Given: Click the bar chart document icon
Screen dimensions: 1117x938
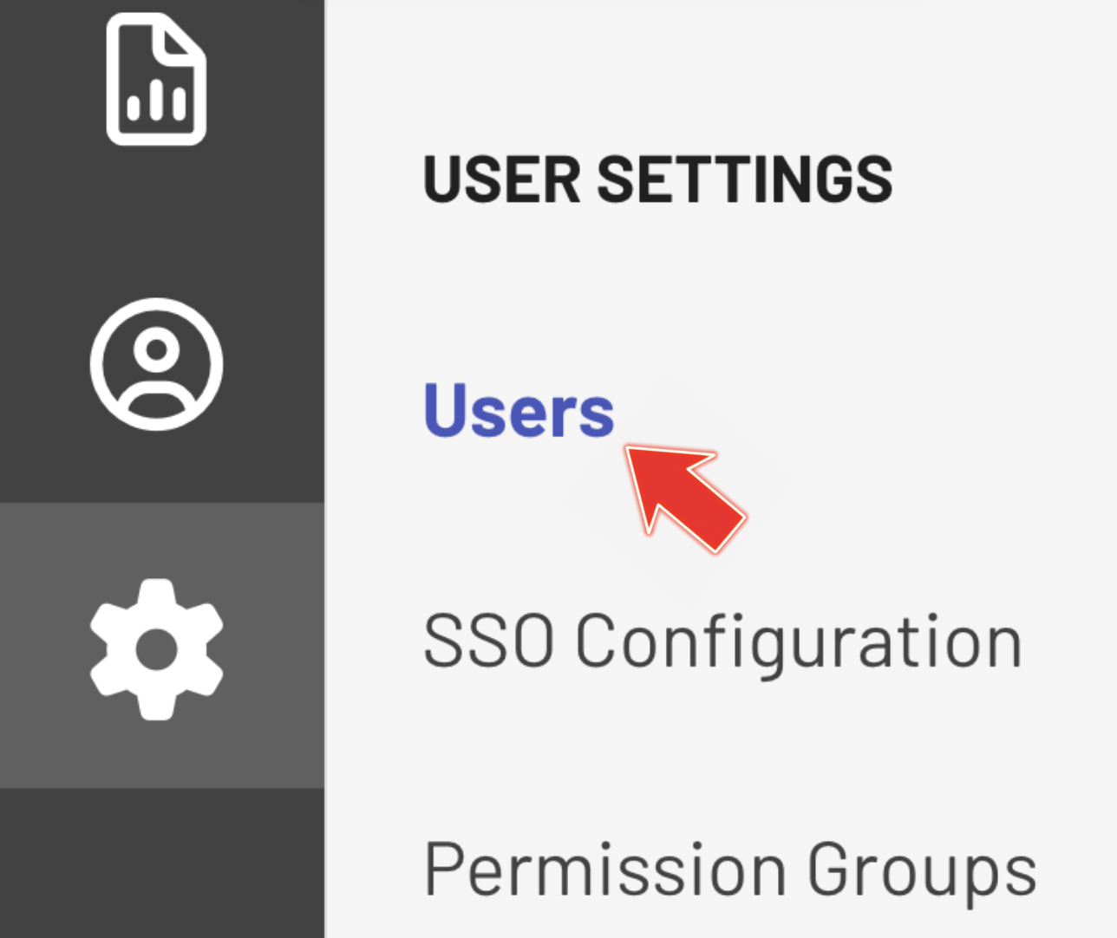Looking at the screenshot, I should click(156, 80).
